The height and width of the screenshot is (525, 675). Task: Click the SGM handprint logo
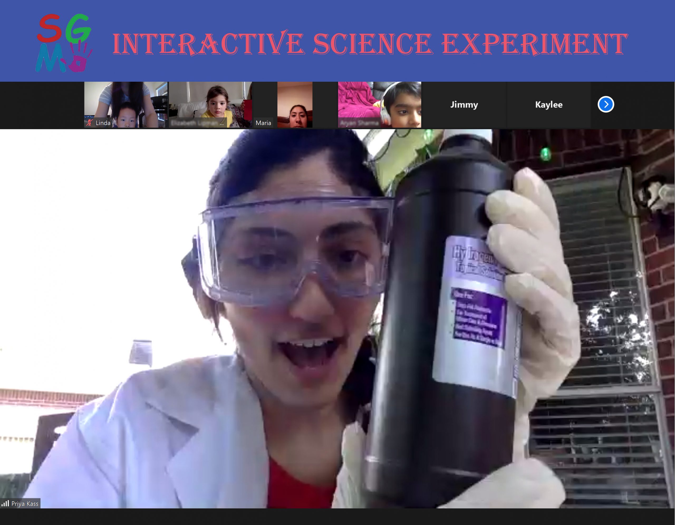point(64,43)
